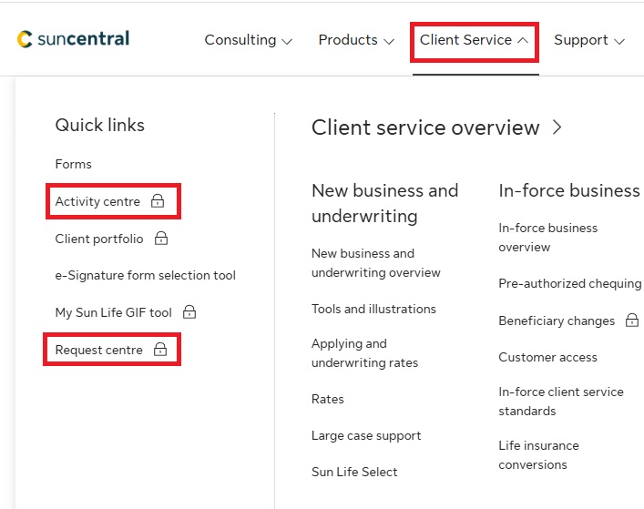Go to Sun Life Select
Viewport: 644px width, 509px height.
click(x=354, y=472)
